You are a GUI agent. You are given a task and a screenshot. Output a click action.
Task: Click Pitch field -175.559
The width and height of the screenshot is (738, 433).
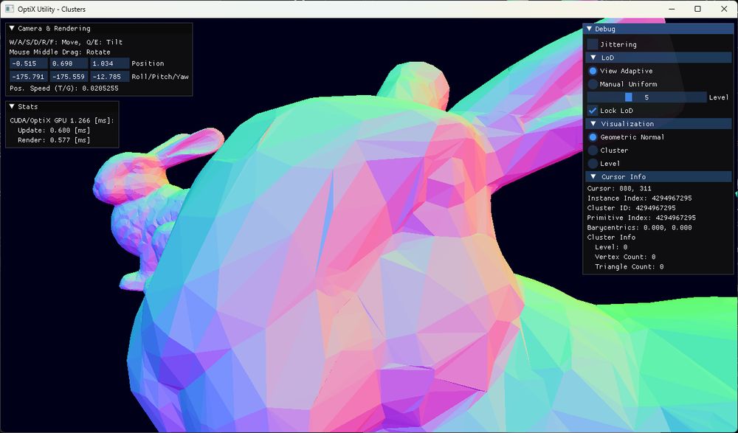click(69, 77)
